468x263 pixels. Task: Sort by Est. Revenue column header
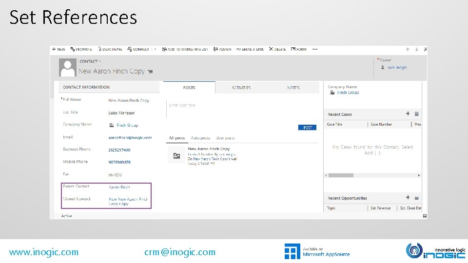point(381,208)
